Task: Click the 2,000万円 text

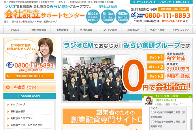Action: click(178, 69)
